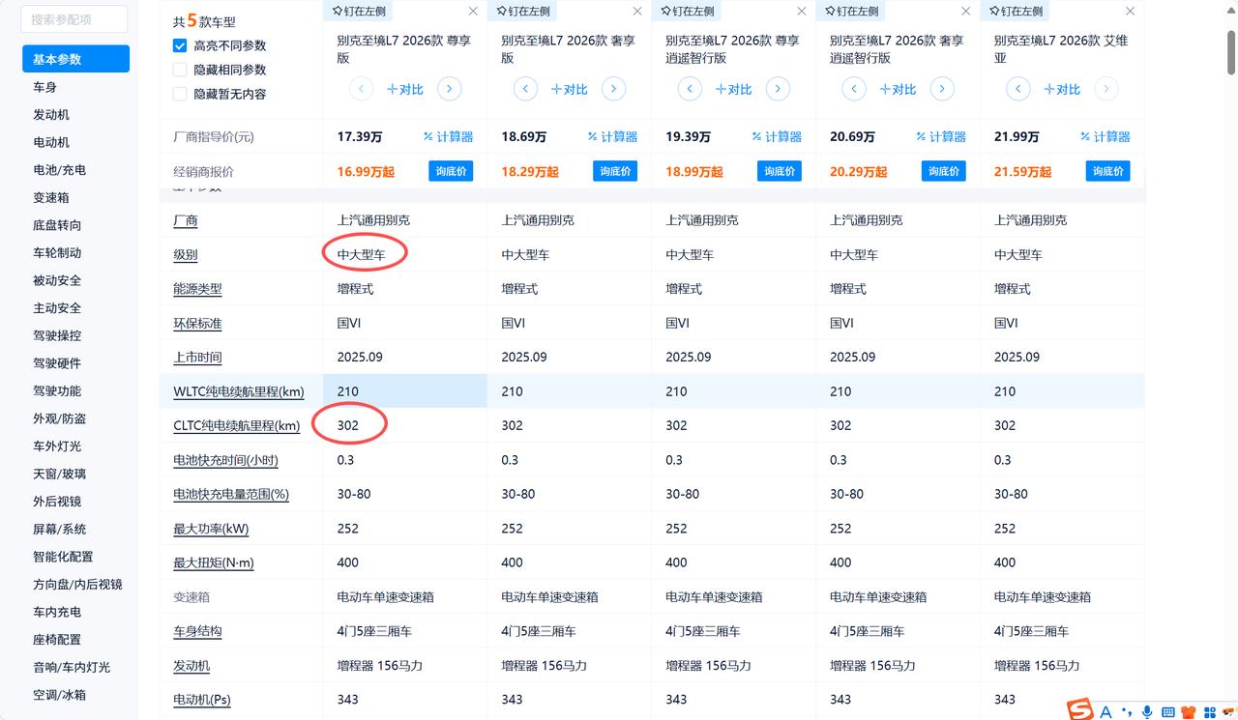Image resolution: width=1238 pixels, height=720 pixels.
Task: Uncheck 高亮不同参数 checkbox
Action: (x=180, y=45)
